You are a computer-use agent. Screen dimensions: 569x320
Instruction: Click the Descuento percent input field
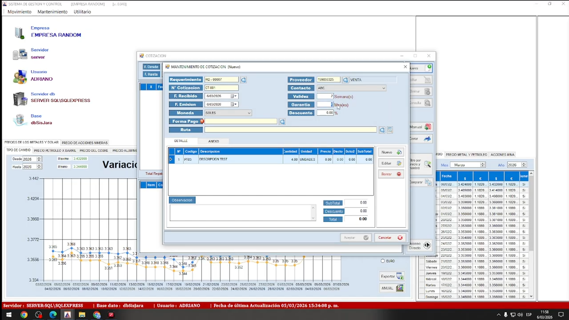(x=325, y=113)
